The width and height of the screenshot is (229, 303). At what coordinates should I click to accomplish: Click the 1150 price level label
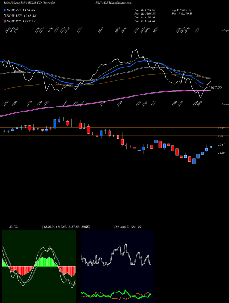pos(221,153)
